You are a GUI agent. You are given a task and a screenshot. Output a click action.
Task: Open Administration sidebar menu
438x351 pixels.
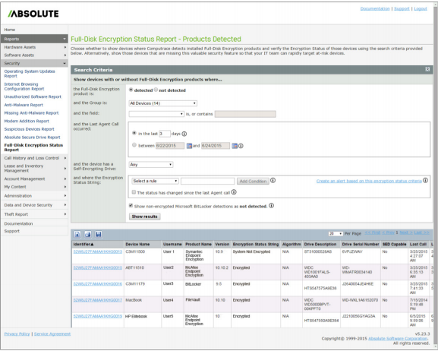pos(34,196)
